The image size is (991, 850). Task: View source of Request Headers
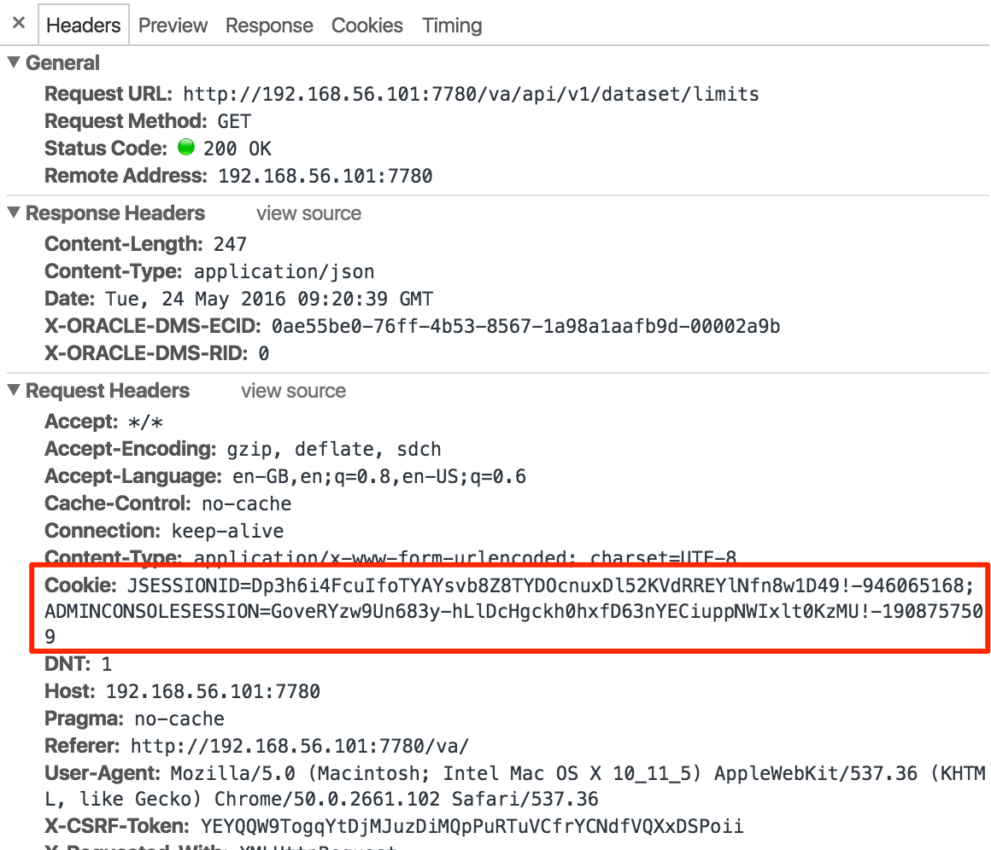(x=293, y=391)
